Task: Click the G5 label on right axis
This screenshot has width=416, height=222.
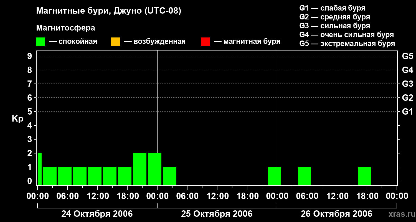Action: (x=408, y=56)
